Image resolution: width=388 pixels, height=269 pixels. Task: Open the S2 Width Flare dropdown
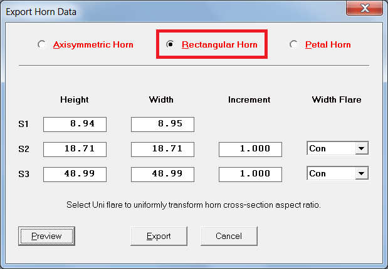tap(362, 148)
